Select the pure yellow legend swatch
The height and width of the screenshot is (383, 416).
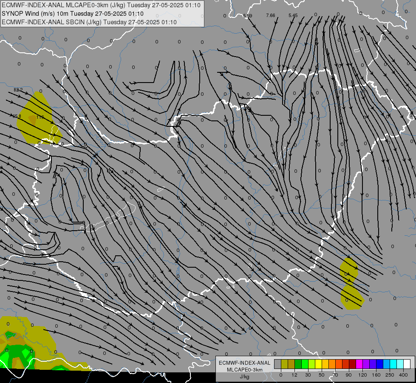click(x=319, y=364)
